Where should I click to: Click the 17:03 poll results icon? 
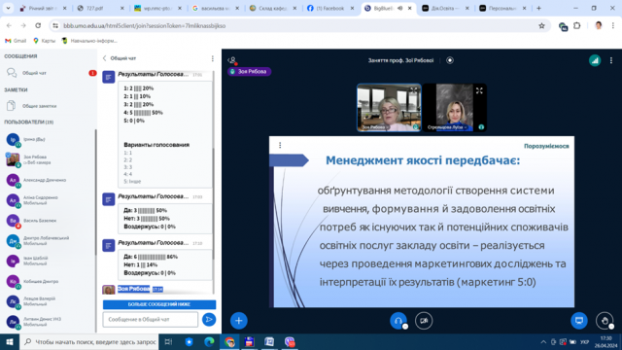click(x=109, y=199)
